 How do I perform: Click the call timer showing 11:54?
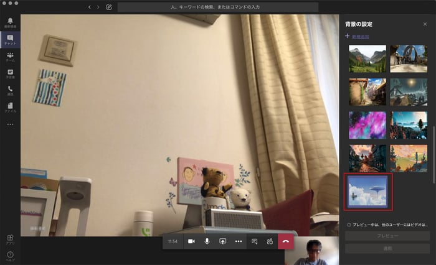pos(173,241)
